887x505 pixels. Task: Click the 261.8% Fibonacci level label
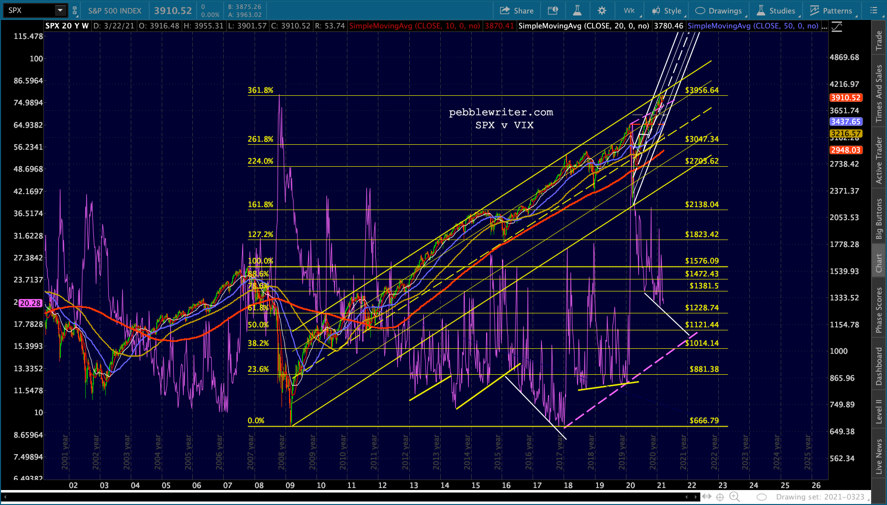pyautogui.click(x=261, y=139)
